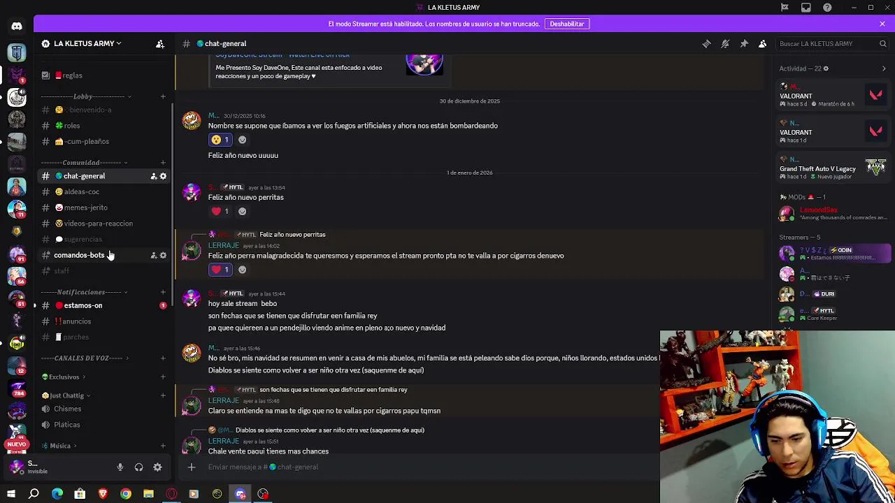Open the pinned messages icon
Screen dimensions: 895x503
point(744,43)
